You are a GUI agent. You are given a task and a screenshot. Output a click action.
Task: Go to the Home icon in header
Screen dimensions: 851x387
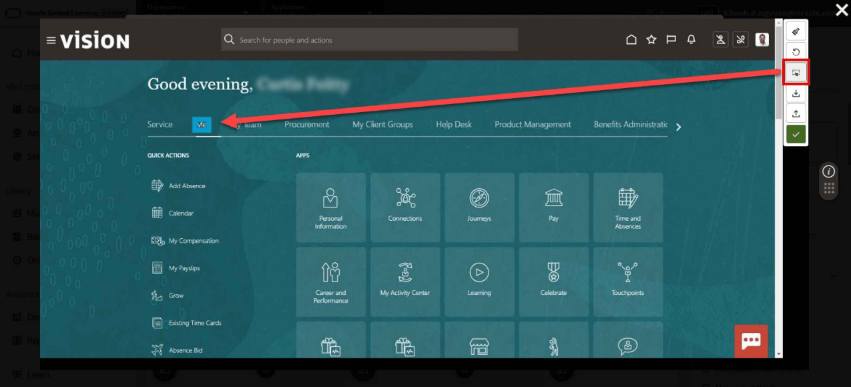[x=631, y=40]
